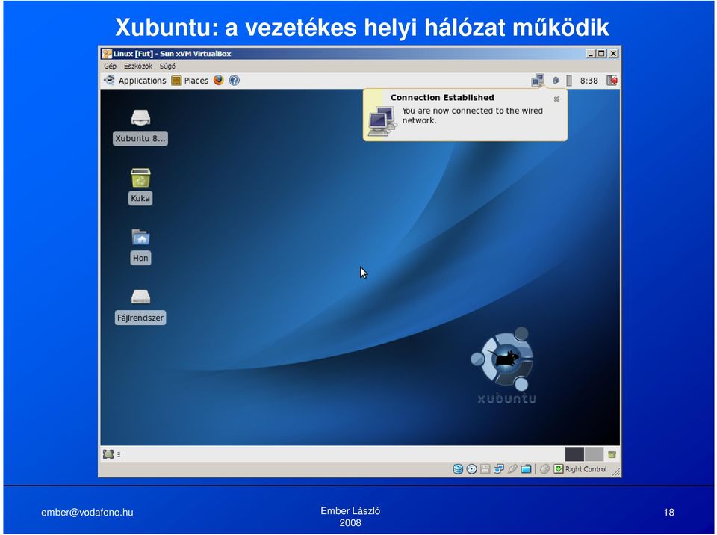
Task: Open the Eszközök menu
Action: [137, 67]
